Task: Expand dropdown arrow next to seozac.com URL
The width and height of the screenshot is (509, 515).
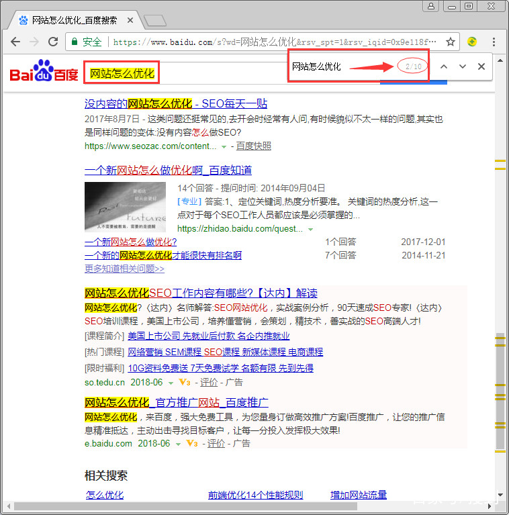Action: click(224, 146)
